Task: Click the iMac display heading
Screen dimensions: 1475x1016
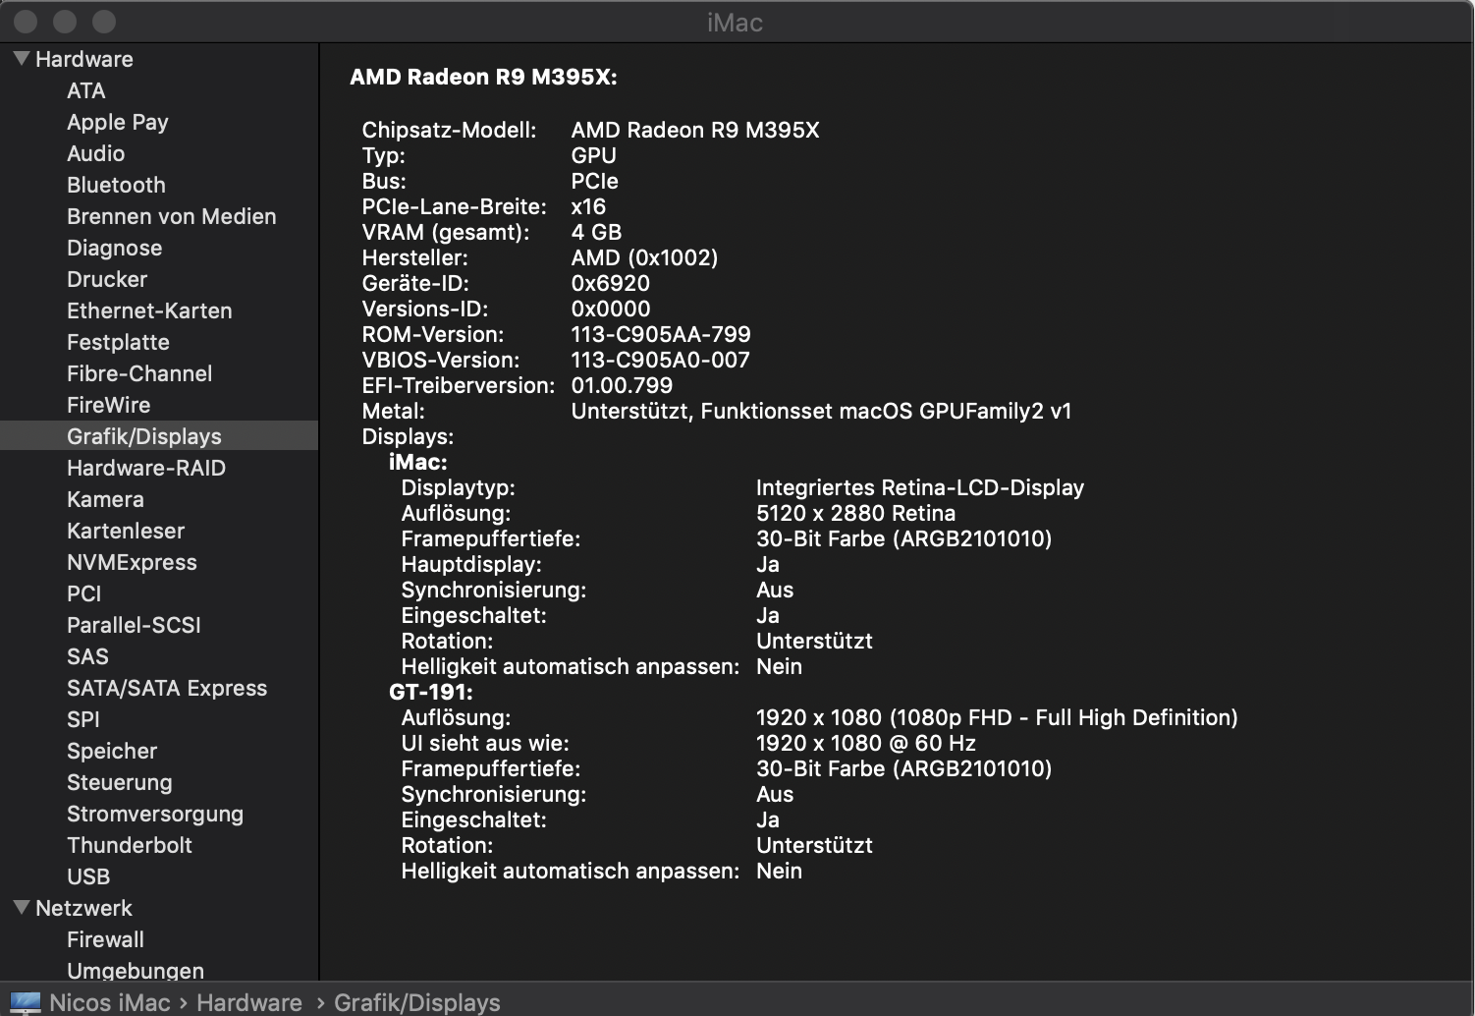Action: [x=418, y=462]
